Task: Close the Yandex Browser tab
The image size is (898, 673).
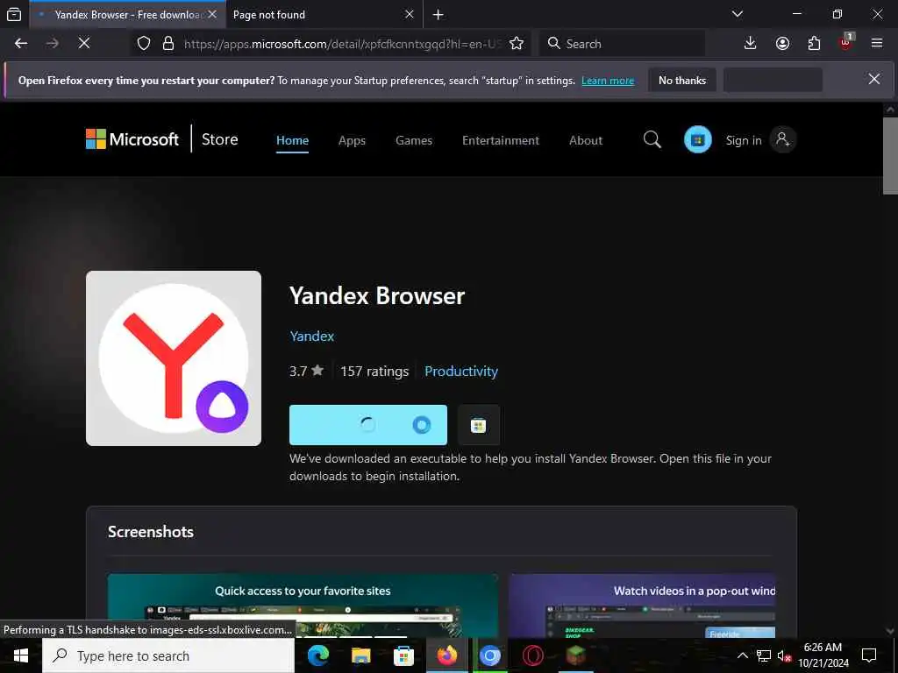Action: pyautogui.click(x=212, y=14)
